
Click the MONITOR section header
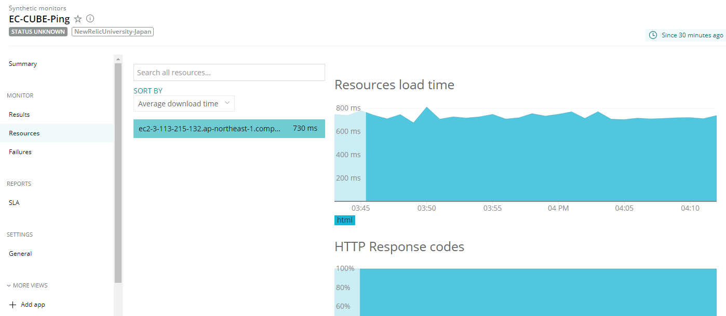pos(20,95)
